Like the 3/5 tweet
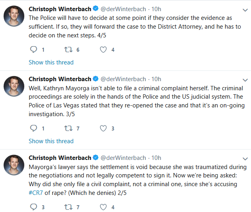Screen dimensions: 251x212 [x=103, y=128]
